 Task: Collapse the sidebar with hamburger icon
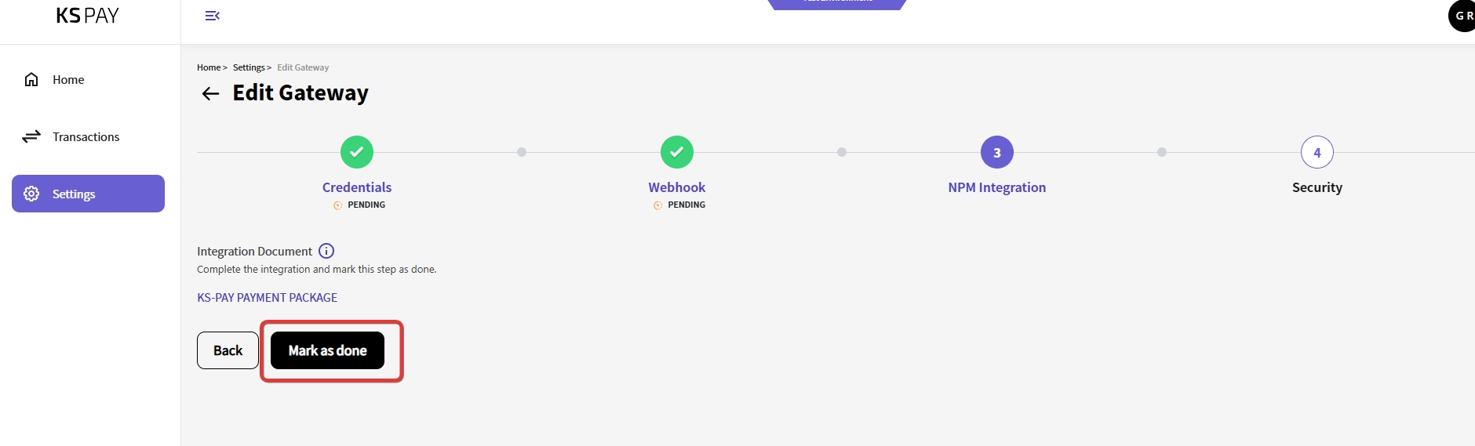[x=212, y=16]
